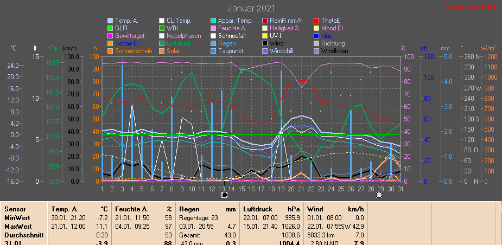Select the Nebelphasen legend label
The width and height of the screenshot is (502, 245).
click(184, 36)
